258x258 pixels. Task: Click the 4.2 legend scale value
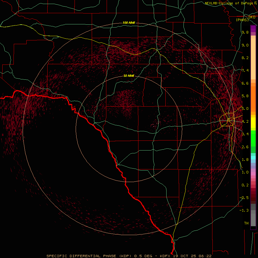[x=245, y=122]
